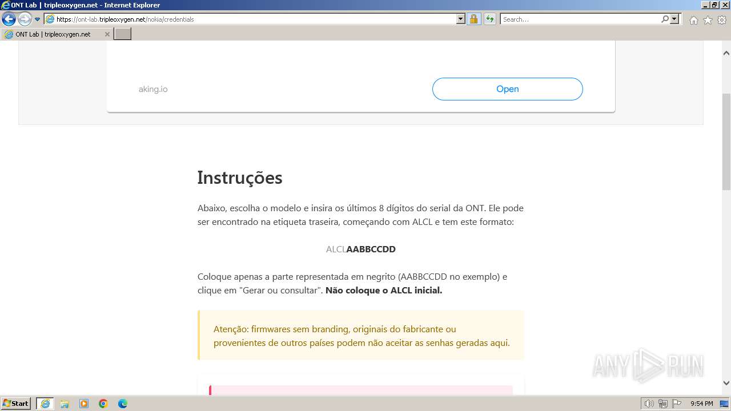Launch the media player taskbar icon
The height and width of the screenshot is (411, 731).
coord(84,404)
